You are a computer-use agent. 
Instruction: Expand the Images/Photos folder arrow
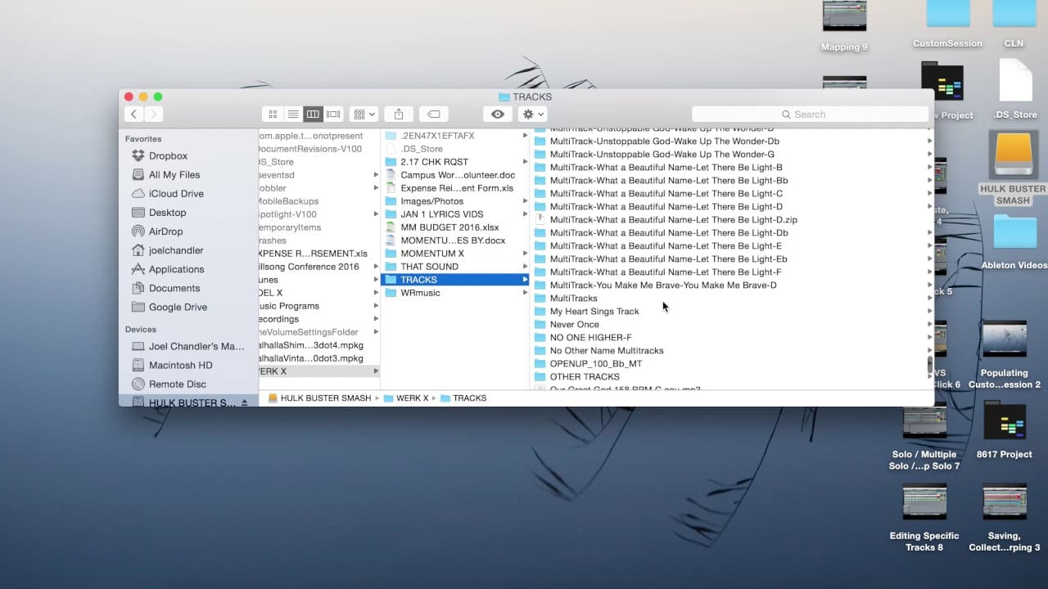[525, 201]
